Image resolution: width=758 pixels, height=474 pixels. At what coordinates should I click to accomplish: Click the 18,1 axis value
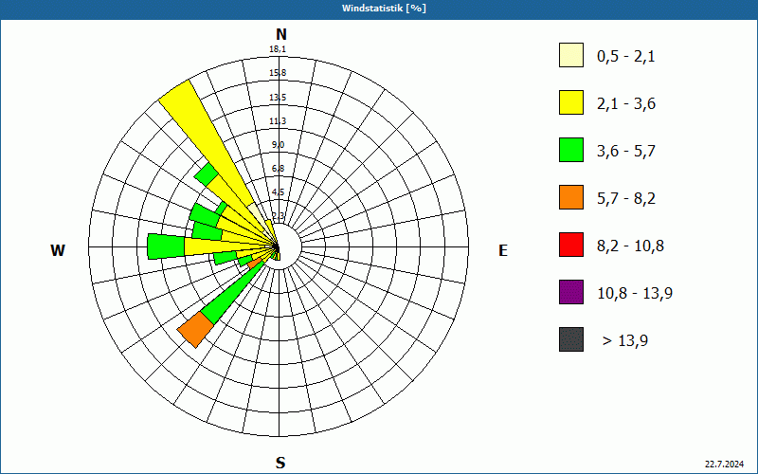point(278,49)
